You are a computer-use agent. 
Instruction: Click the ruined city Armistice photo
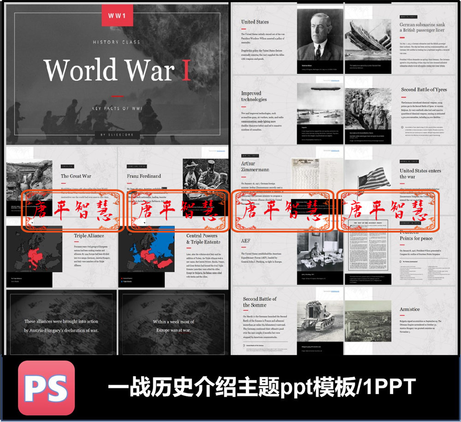coord(368,321)
